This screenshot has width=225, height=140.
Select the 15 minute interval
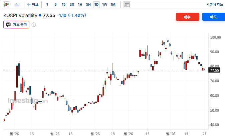point(63,5)
